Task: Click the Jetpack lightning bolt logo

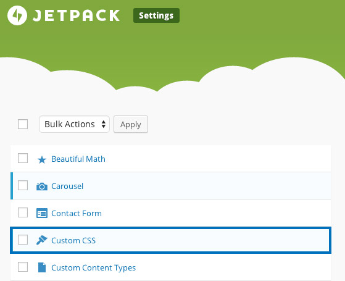Action: tap(17, 15)
